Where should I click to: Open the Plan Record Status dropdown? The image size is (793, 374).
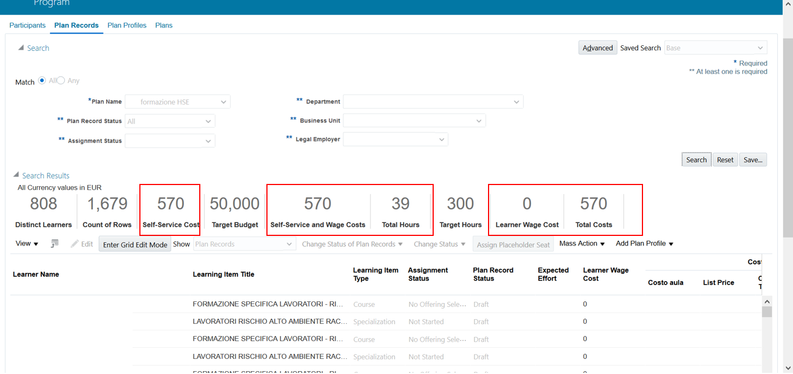coord(170,121)
